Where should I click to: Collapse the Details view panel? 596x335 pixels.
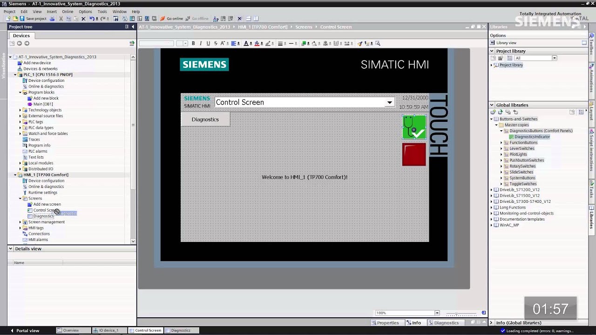(x=10, y=248)
